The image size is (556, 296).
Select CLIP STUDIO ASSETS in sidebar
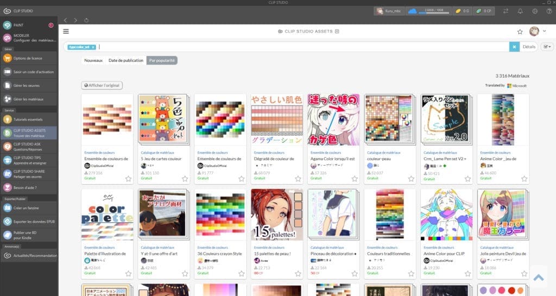coord(28,133)
